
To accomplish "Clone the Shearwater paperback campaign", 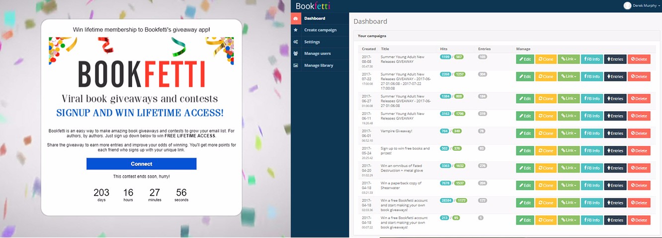I will [545, 185].
